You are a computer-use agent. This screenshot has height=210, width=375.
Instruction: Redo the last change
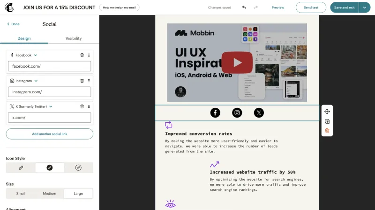coord(256,7)
